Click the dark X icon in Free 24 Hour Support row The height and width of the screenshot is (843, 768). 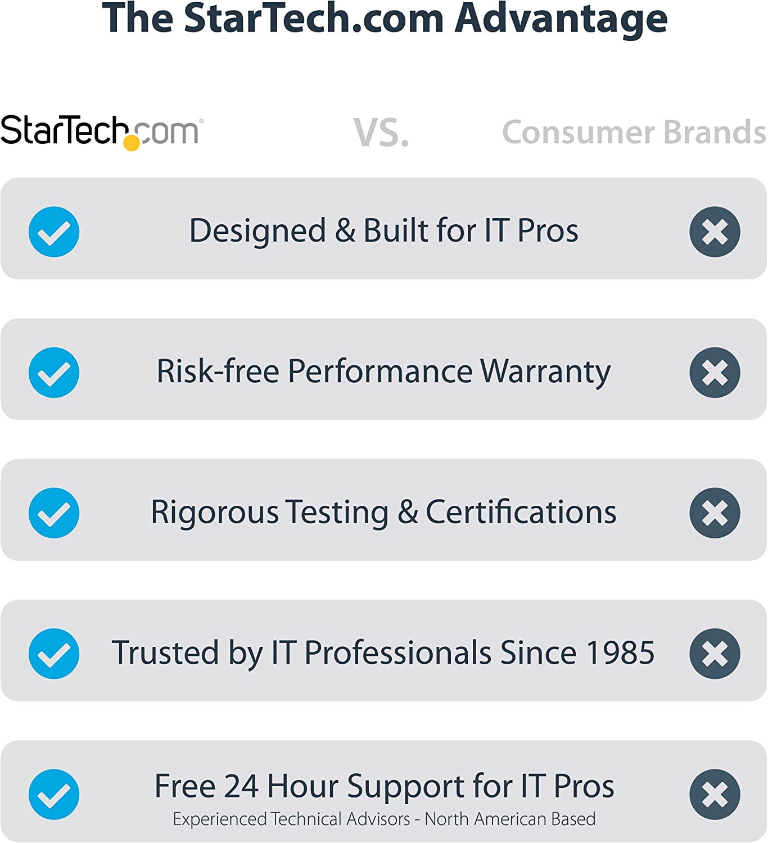(x=715, y=794)
